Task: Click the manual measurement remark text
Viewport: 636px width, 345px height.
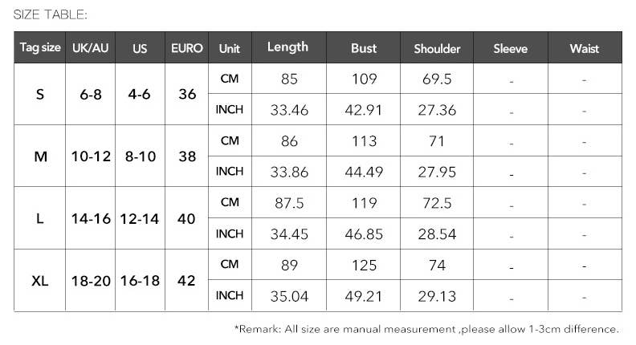Action: pos(426,329)
